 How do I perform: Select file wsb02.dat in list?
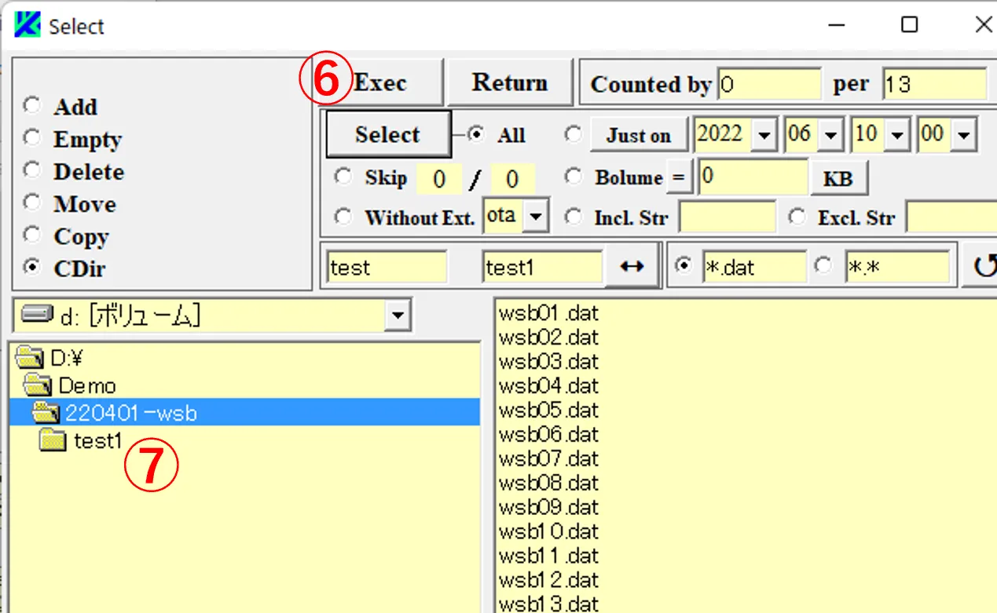(548, 338)
